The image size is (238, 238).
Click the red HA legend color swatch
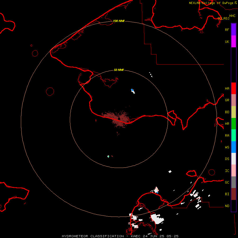click(234, 88)
